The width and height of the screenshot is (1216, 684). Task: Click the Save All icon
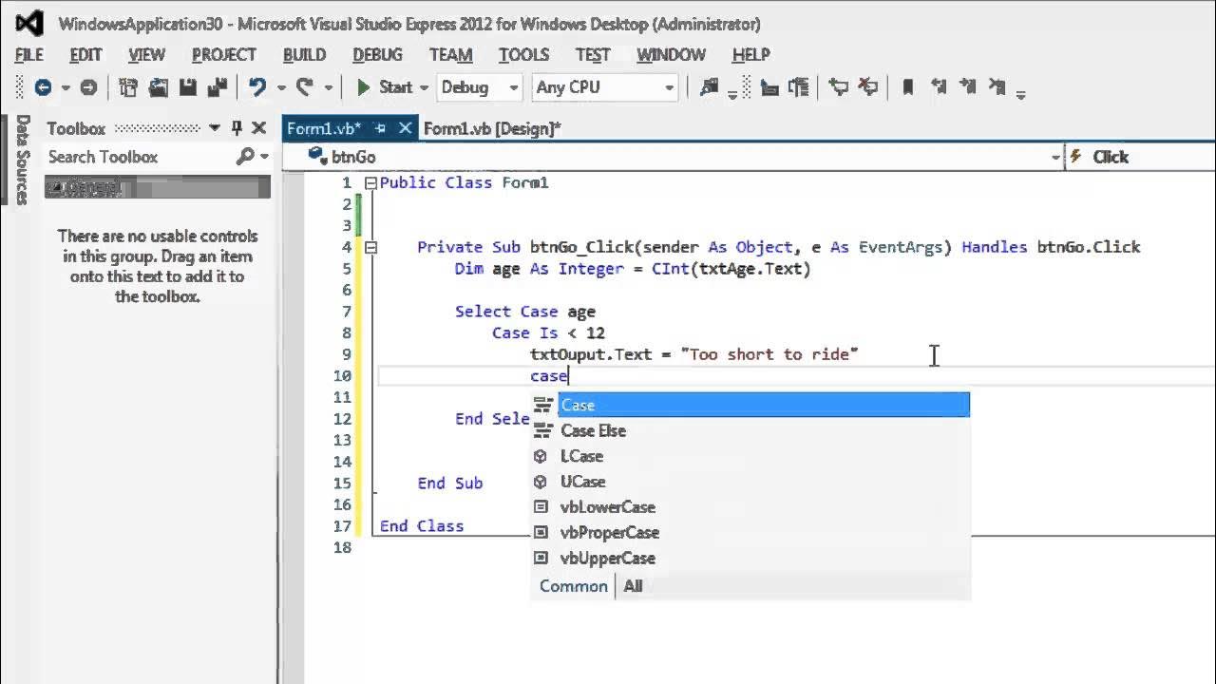(x=216, y=87)
